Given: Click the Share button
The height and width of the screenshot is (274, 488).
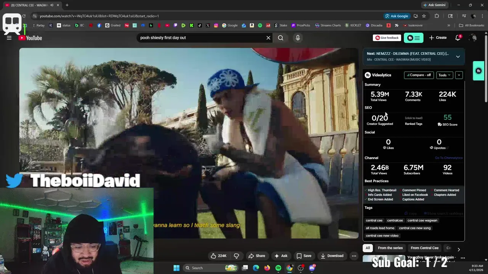Looking at the screenshot, I should [257, 256].
